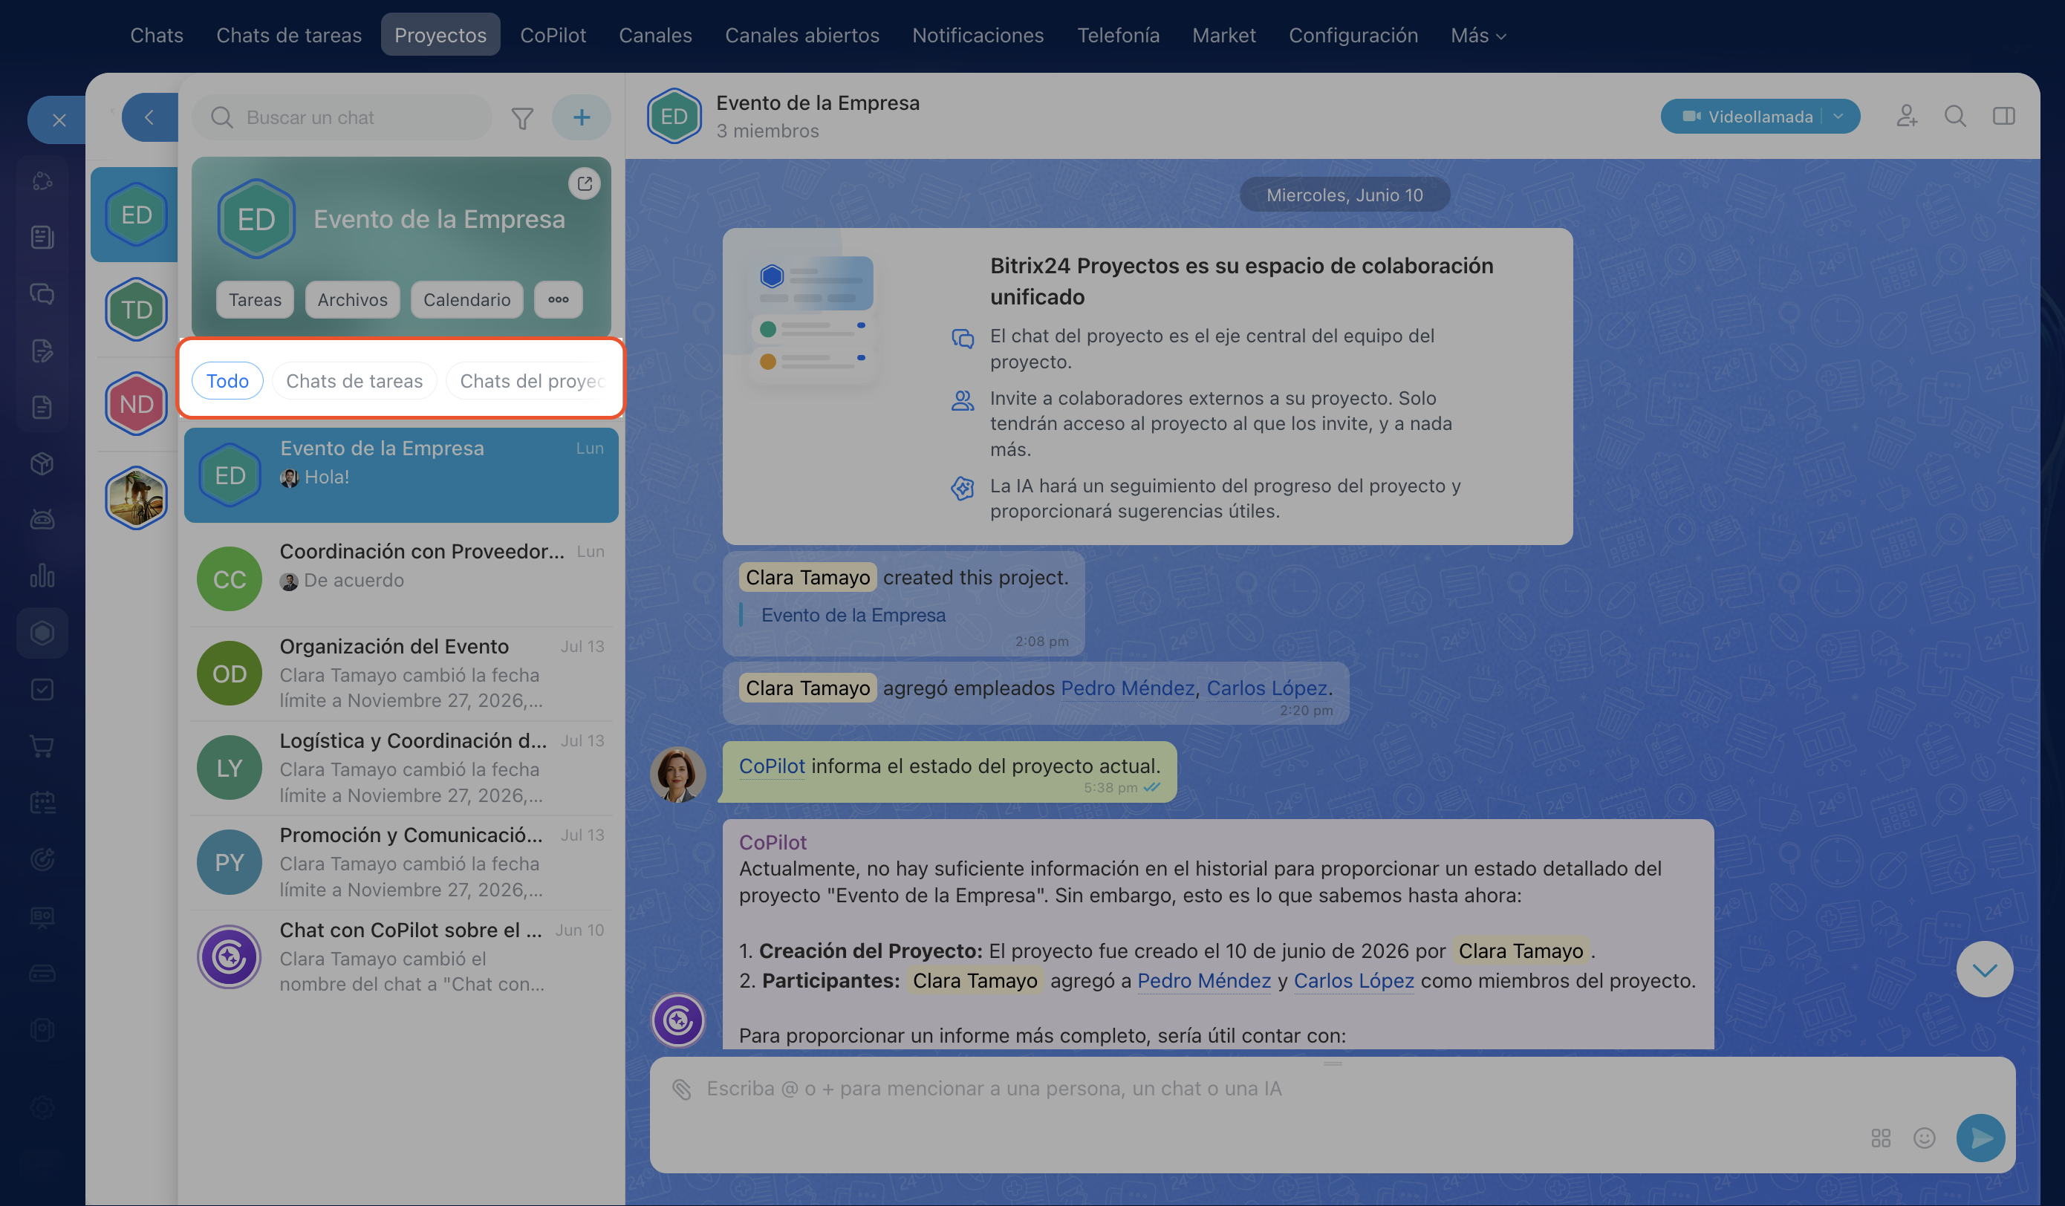Viewport: 2065px width, 1206px height.
Task: Open the Pedro Méndez link in the 2:20 pm message
Action: pyautogui.click(x=1128, y=688)
